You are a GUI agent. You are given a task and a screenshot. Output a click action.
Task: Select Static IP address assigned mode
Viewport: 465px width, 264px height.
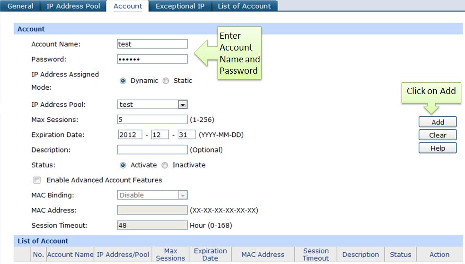(166, 81)
